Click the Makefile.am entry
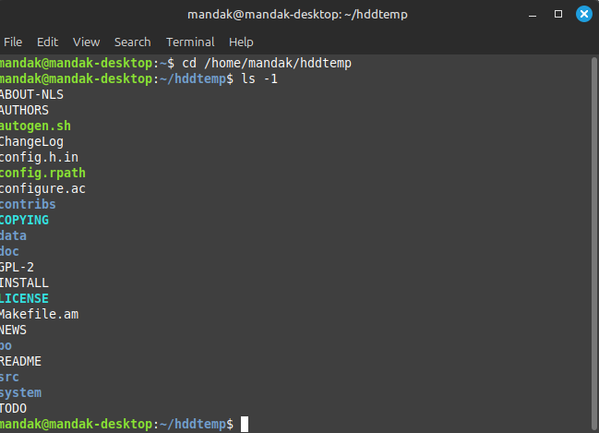This screenshot has width=599, height=433. pyautogui.click(x=39, y=314)
